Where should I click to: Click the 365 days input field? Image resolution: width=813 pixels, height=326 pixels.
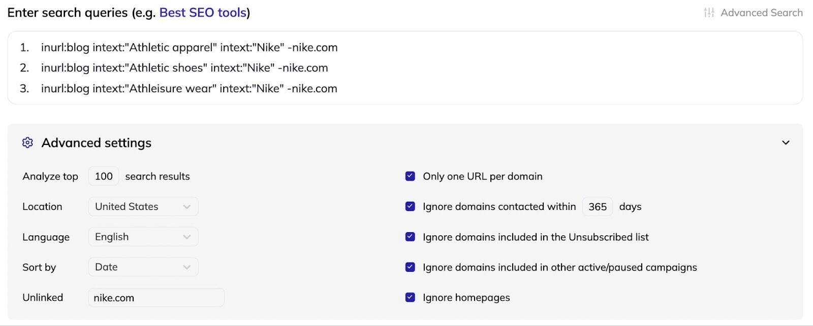point(597,206)
